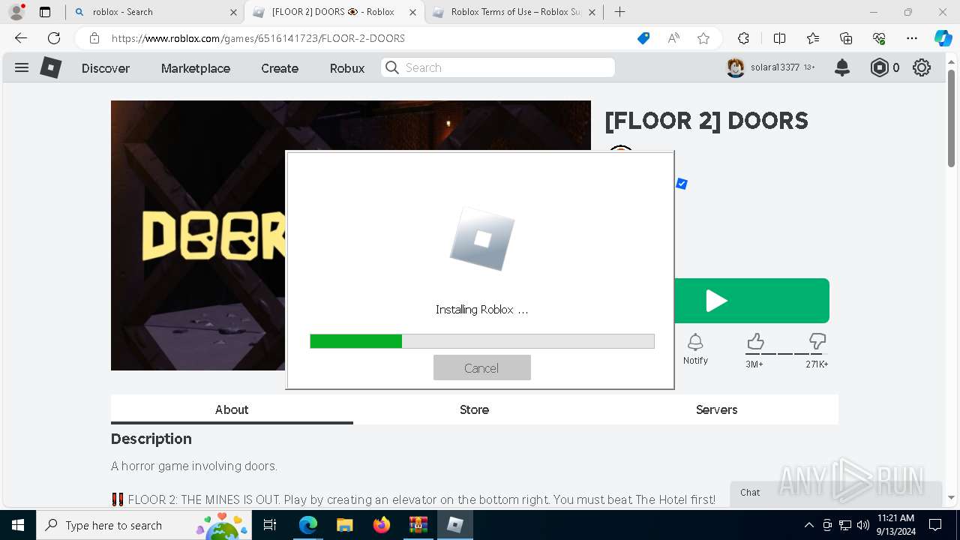Open WinRAR from taskbar
Image resolution: width=960 pixels, height=540 pixels.
418,525
